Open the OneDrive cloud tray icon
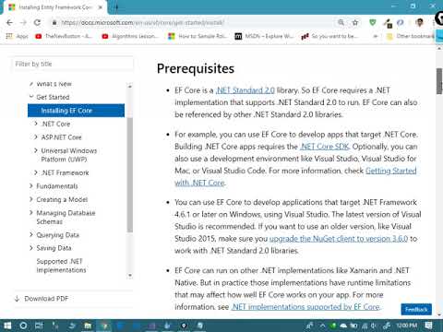 [343, 326]
